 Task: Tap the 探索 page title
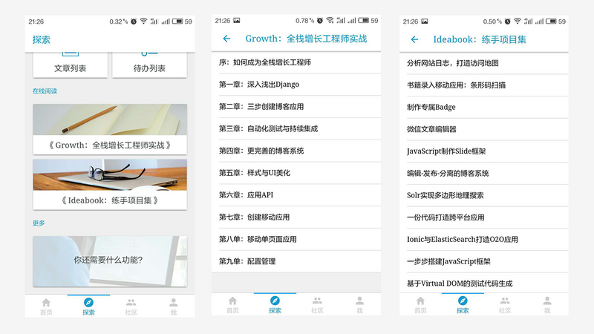click(x=42, y=39)
